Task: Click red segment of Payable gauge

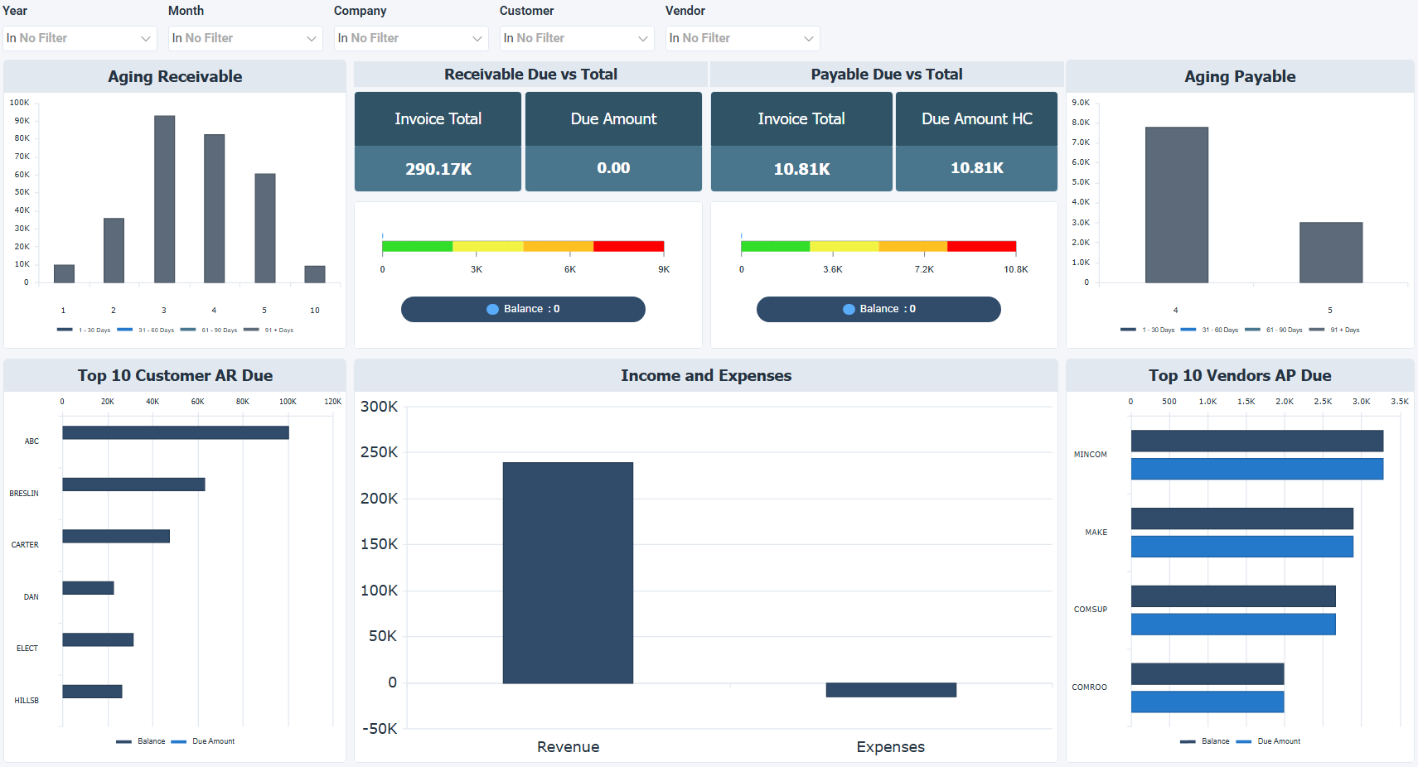Action: [982, 246]
